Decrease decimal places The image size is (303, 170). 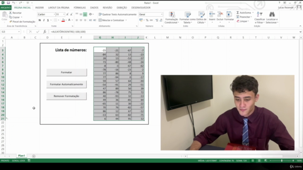point(161,20)
